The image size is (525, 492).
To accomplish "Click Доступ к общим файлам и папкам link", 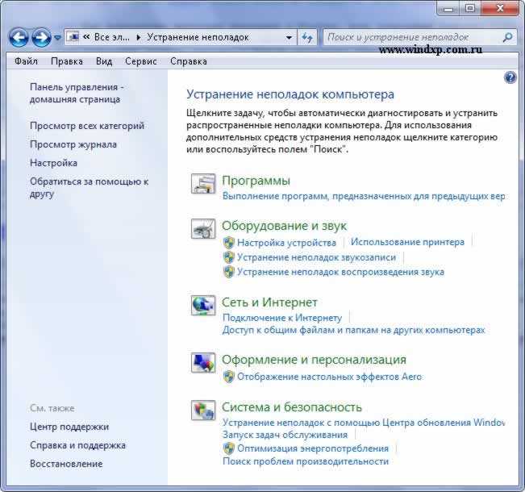I will pos(353,330).
